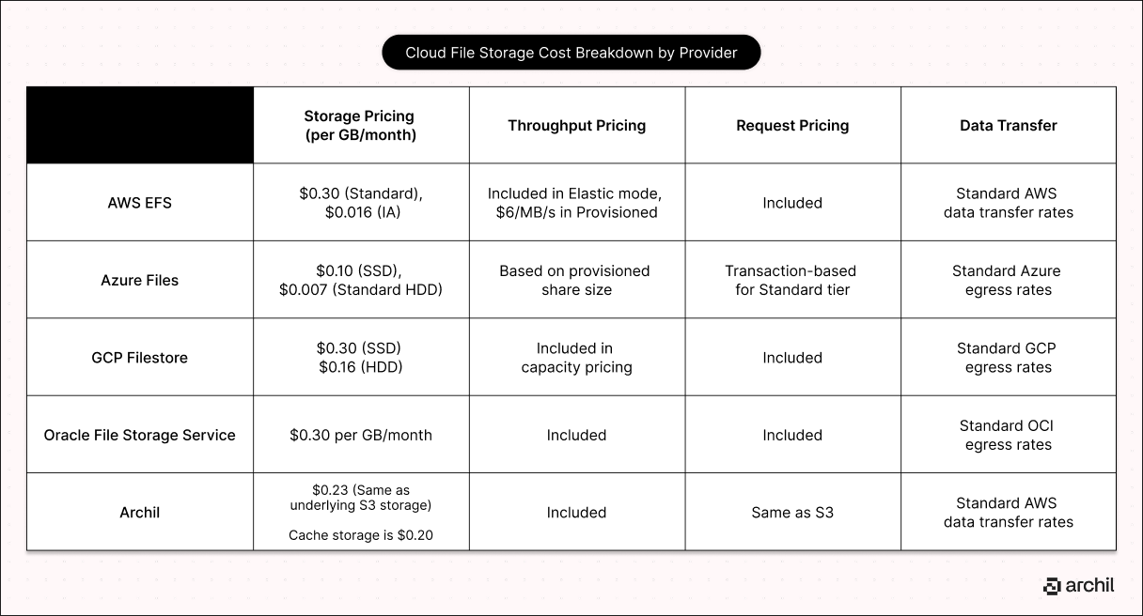The width and height of the screenshot is (1143, 616).
Task: Click the Data Transfer column header
Action: (1008, 126)
